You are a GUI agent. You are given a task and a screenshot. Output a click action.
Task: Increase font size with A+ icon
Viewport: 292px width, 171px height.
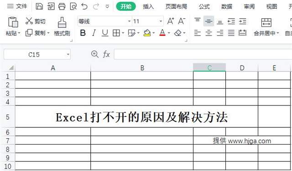tap(170, 21)
